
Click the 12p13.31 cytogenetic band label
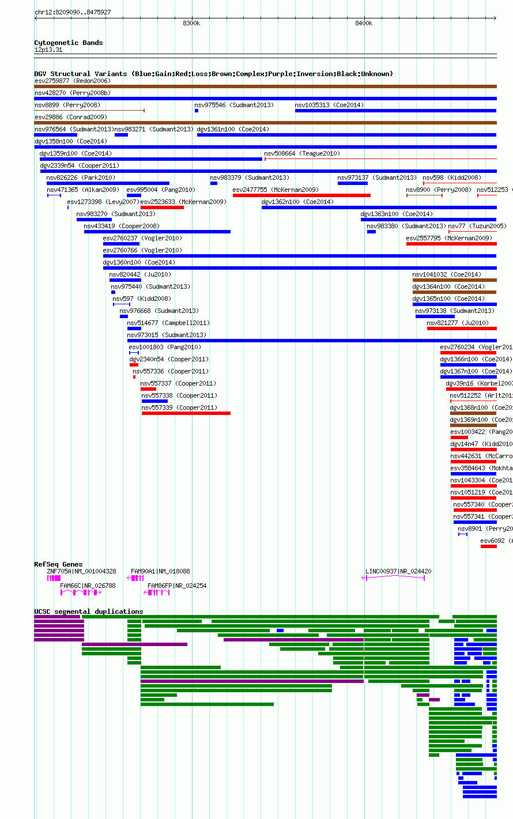(x=48, y=50)
